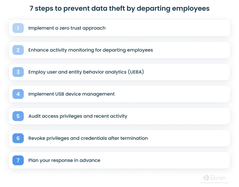Screen dimensions: 239x187
Task: Click the Ekran brand name text
Action: (x=218, y=178)
